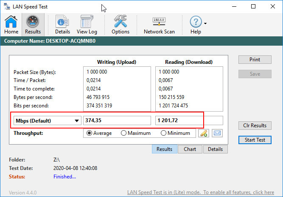Click the edit notes pencil icon
Screen dimensions: 283x197
(204, 133)
